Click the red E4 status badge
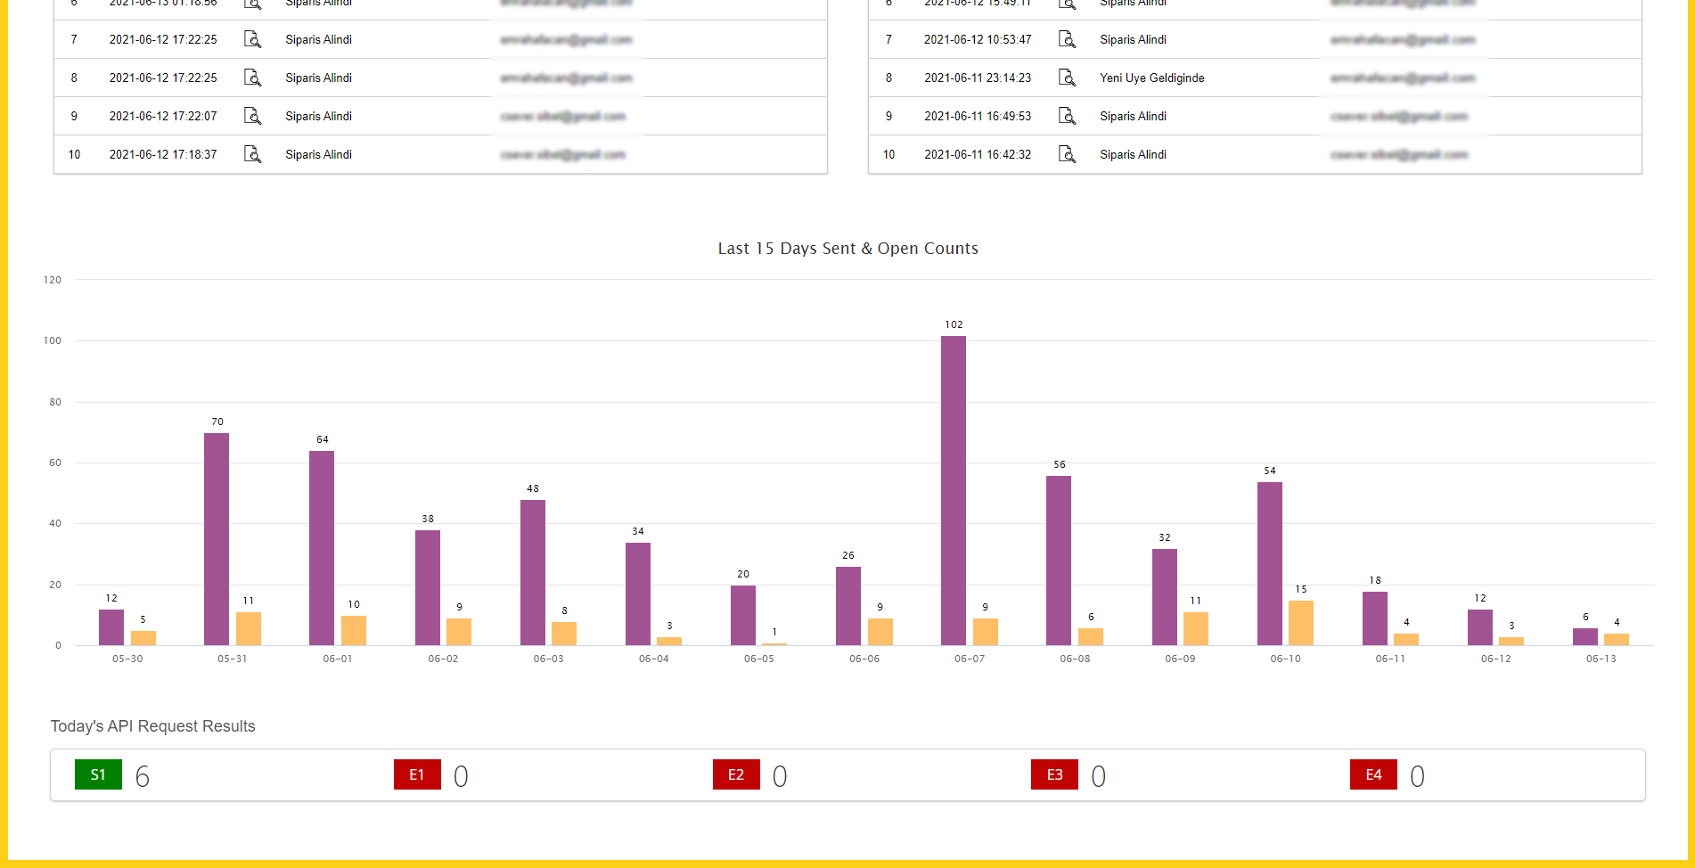The height and width of the screenshot is (868, 1695). pos(1373,774)
